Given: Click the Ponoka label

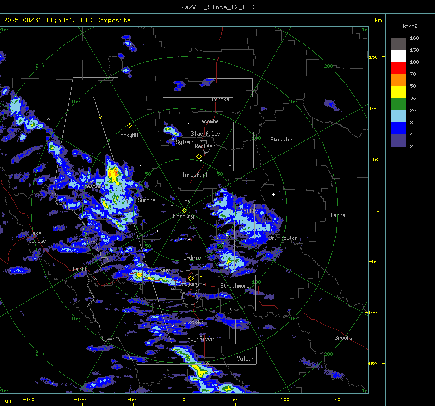Looking at the screenshot, I should coord(220,99).
